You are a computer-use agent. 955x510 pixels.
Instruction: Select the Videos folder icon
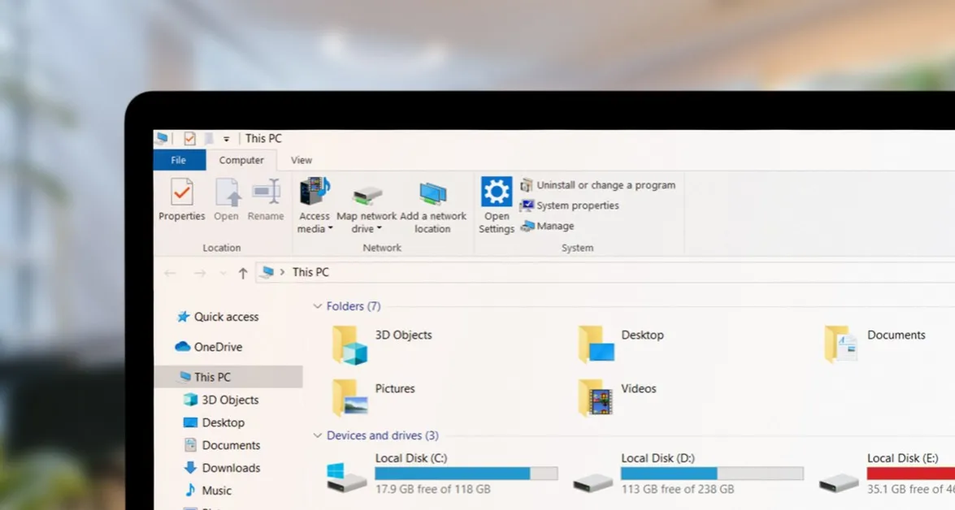[x=595, y=397]
